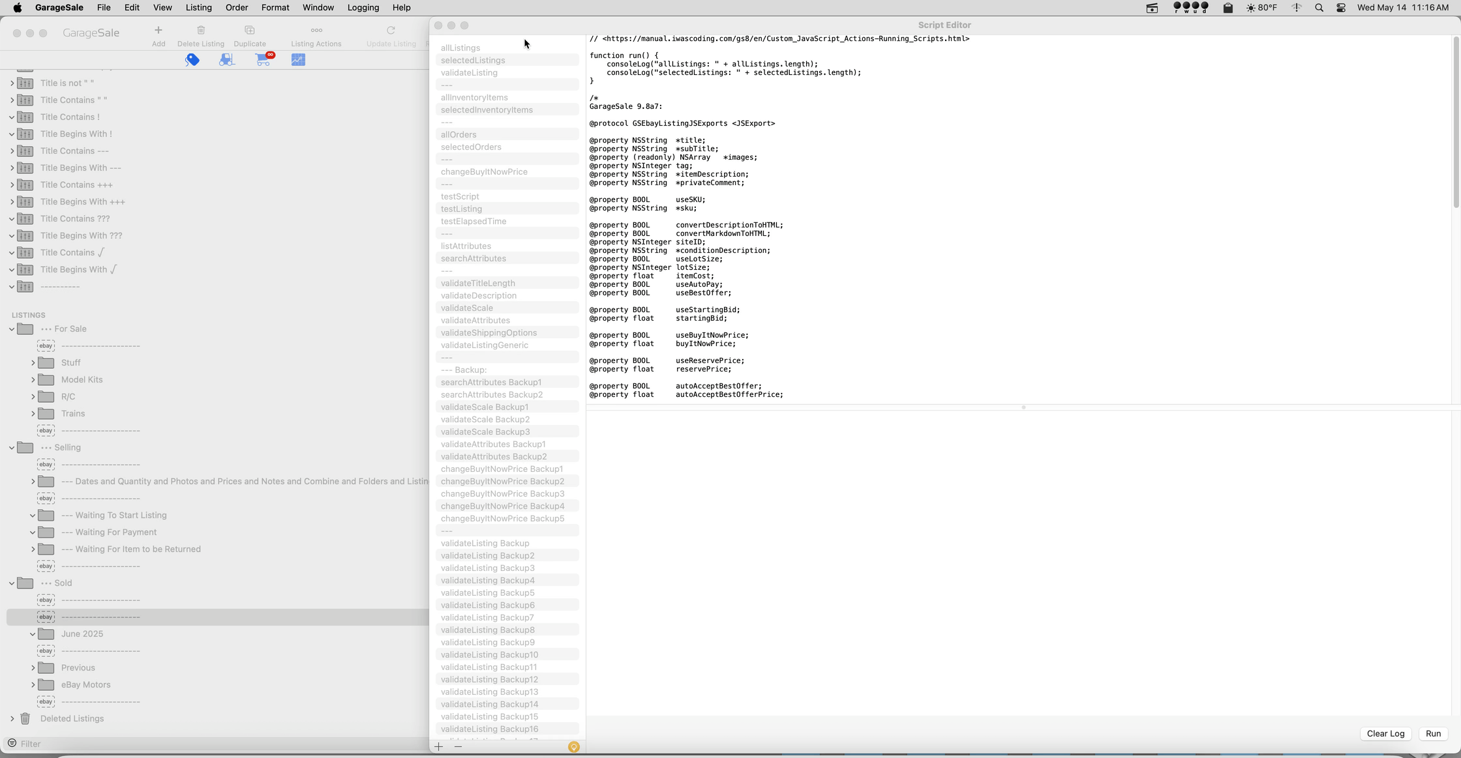Select the testElapsedTime script

tap(507, 221)
